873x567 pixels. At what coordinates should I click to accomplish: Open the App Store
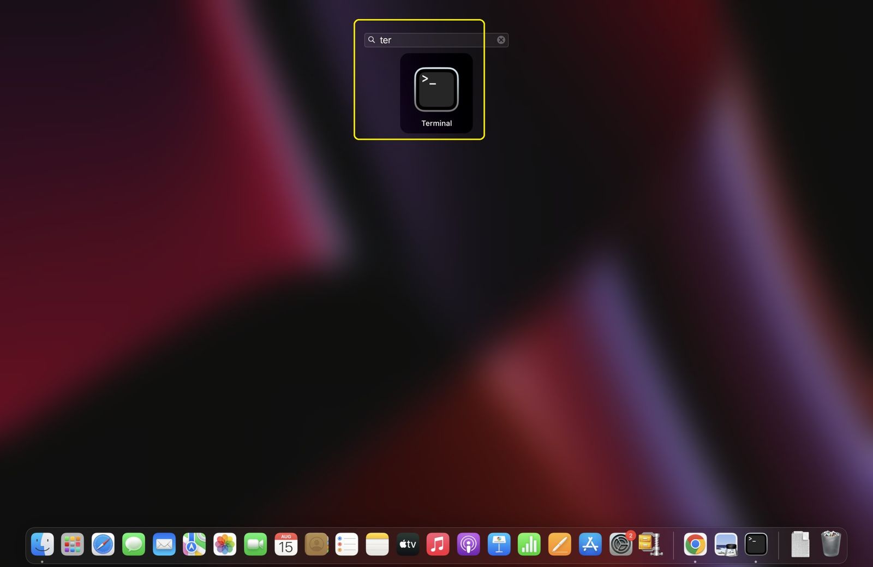[x=590, y=544]
